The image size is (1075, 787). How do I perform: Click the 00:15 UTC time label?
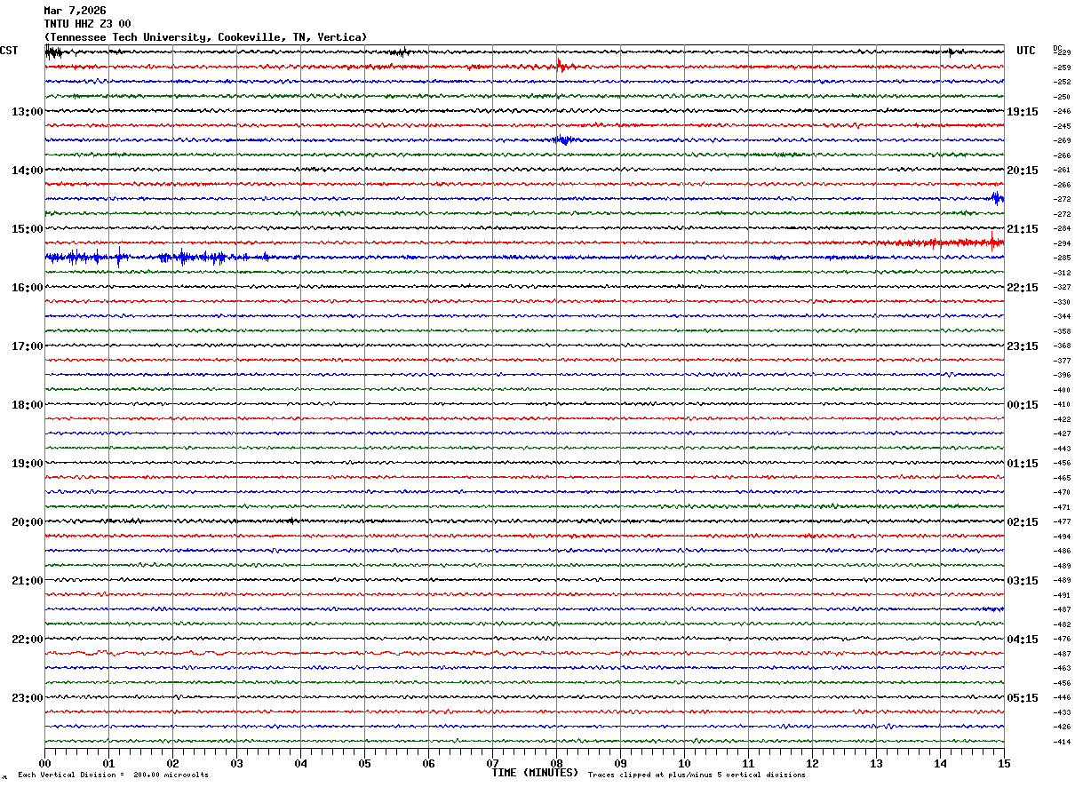point(1023,405)
